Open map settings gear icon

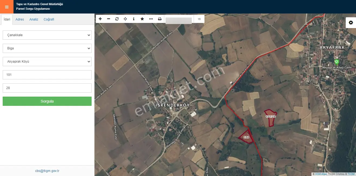[x=351, y=23]
